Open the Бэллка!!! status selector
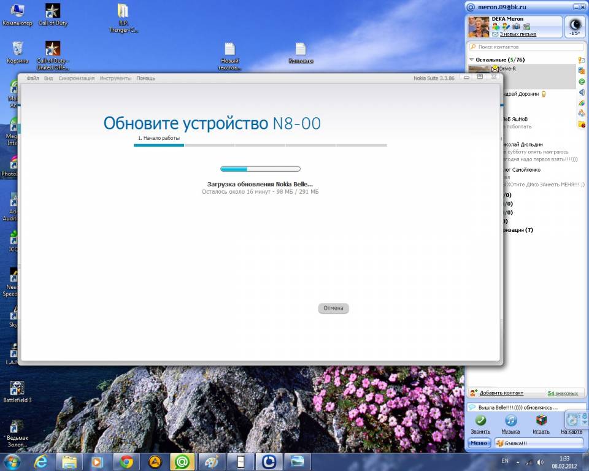 [539, 443]
